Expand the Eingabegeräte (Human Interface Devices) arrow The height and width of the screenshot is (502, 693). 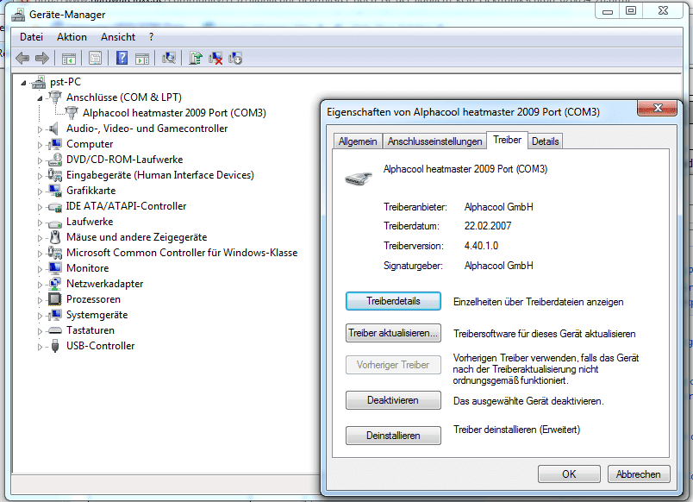tap(40, 176)
